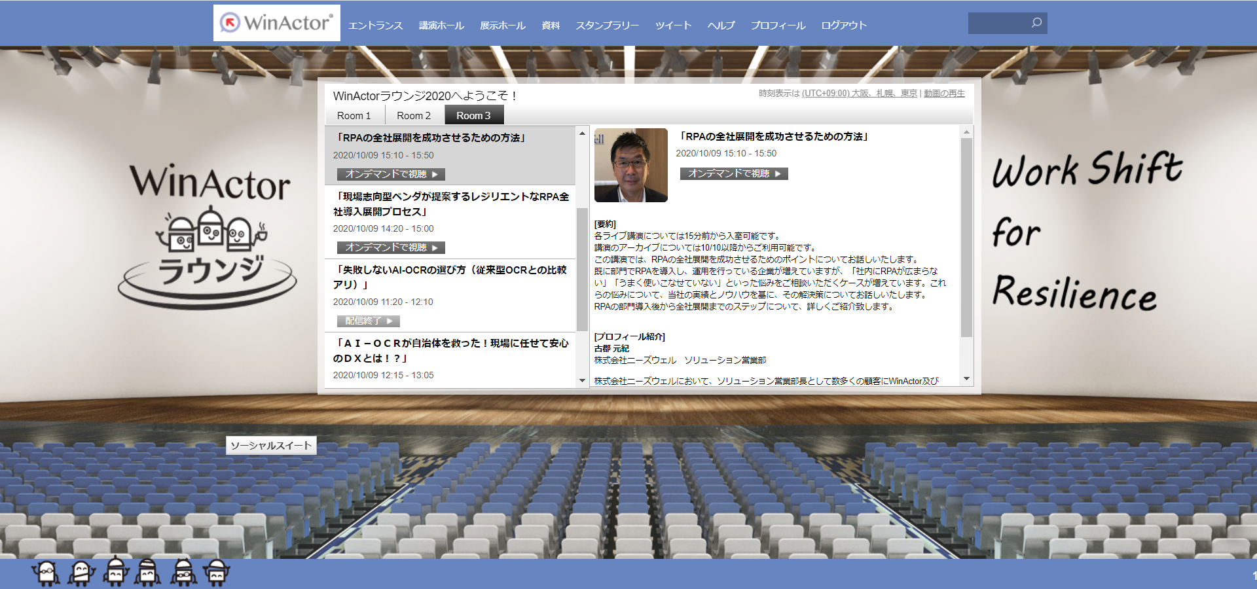
Task: Click the search magnifier icon
Action: click(x=1036, y=23)
